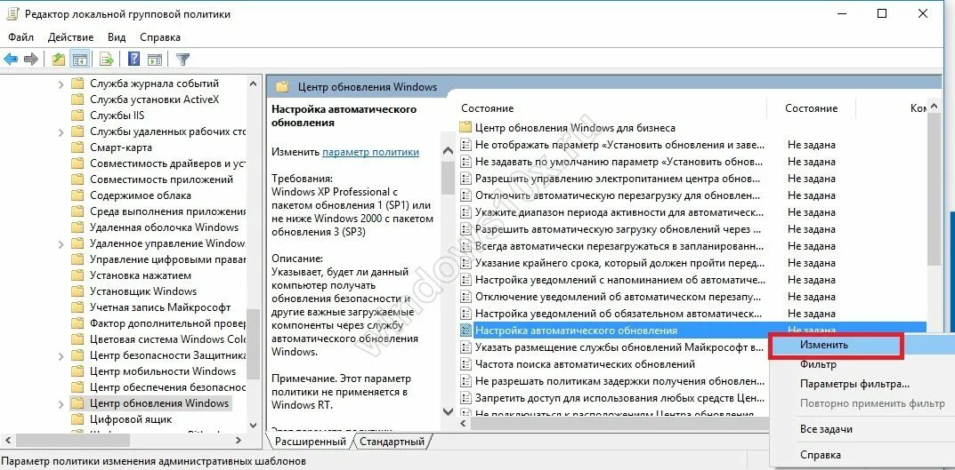
Task: Expand the Центр обновления Windows tree node
Action: pos(61,403)
